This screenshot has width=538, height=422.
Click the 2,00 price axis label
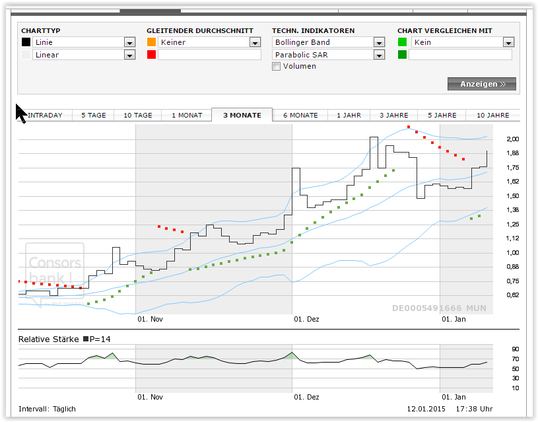513,139
